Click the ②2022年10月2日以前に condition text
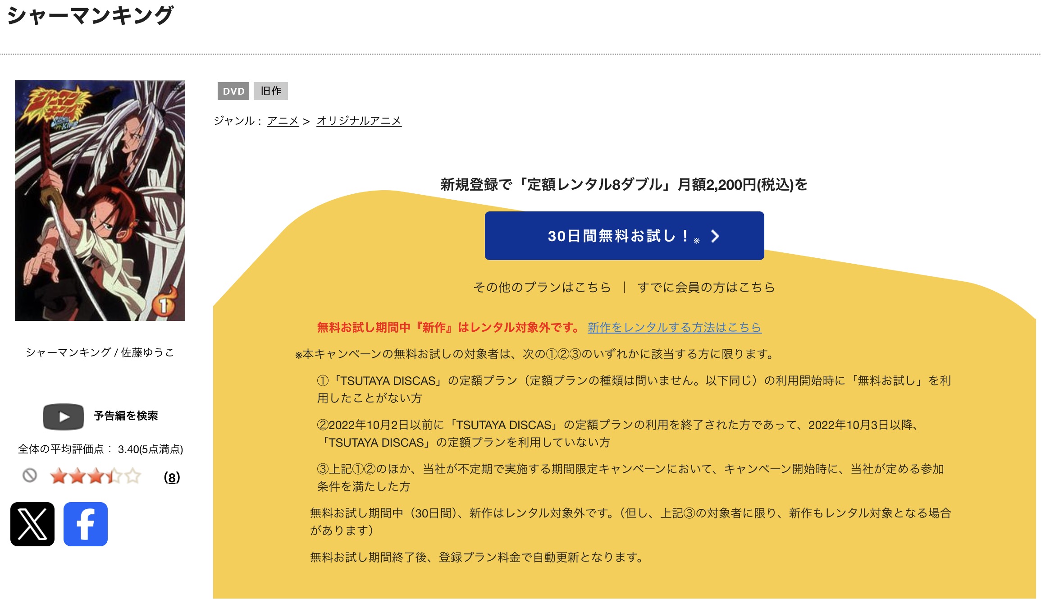 click(x=618, y=434)
